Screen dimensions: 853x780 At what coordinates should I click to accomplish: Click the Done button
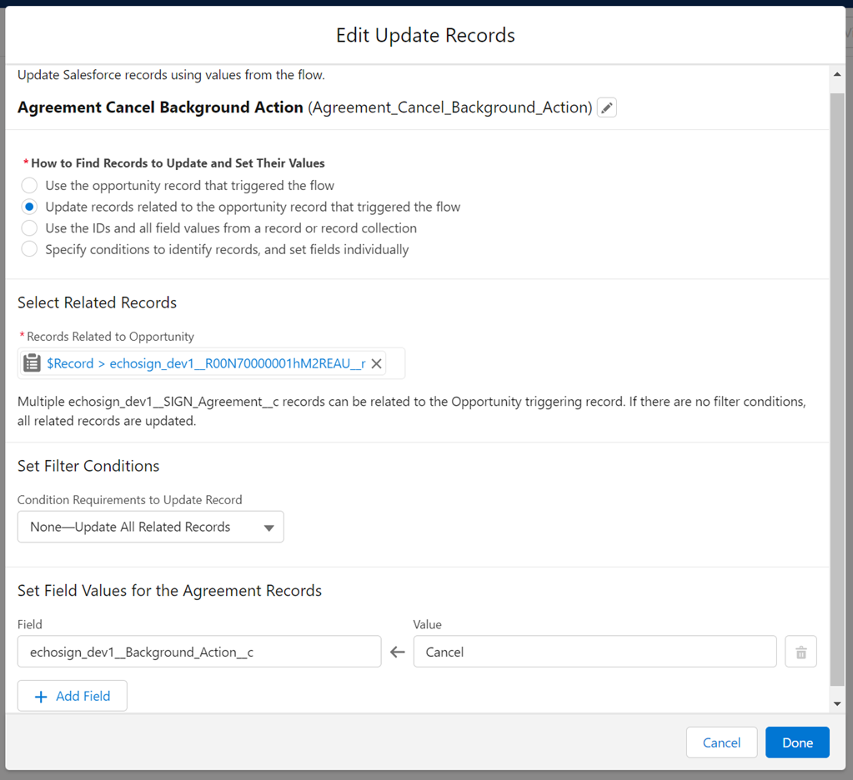click(797, 742)
